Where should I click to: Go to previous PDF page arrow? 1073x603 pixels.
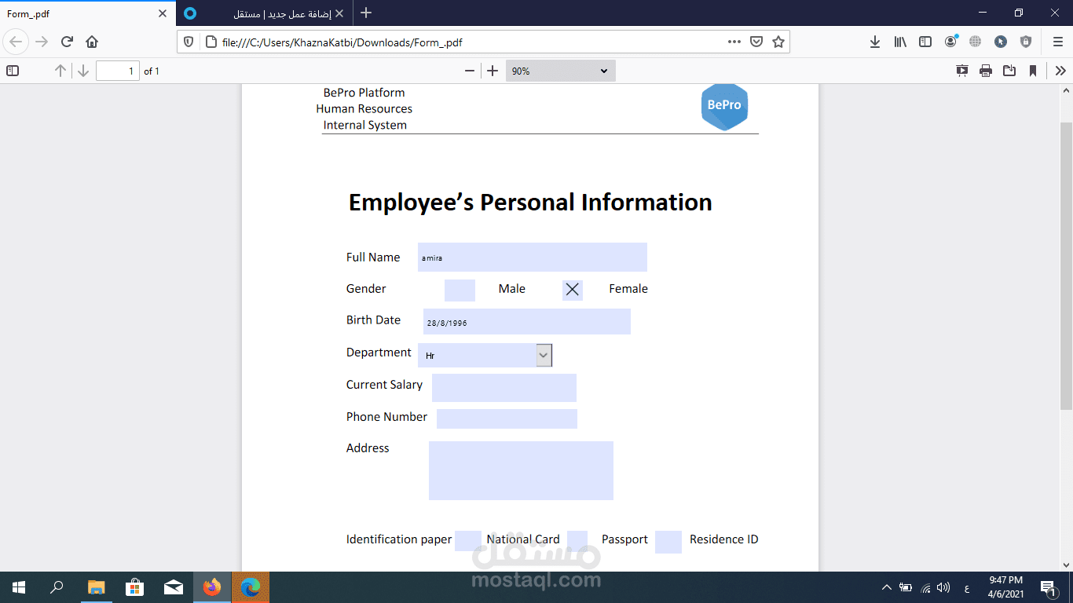point(60,71)
